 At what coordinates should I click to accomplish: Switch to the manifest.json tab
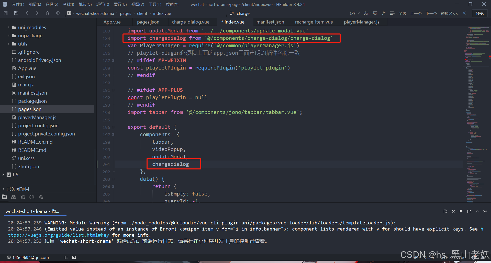pyautogui.click(x=270, y=22)
